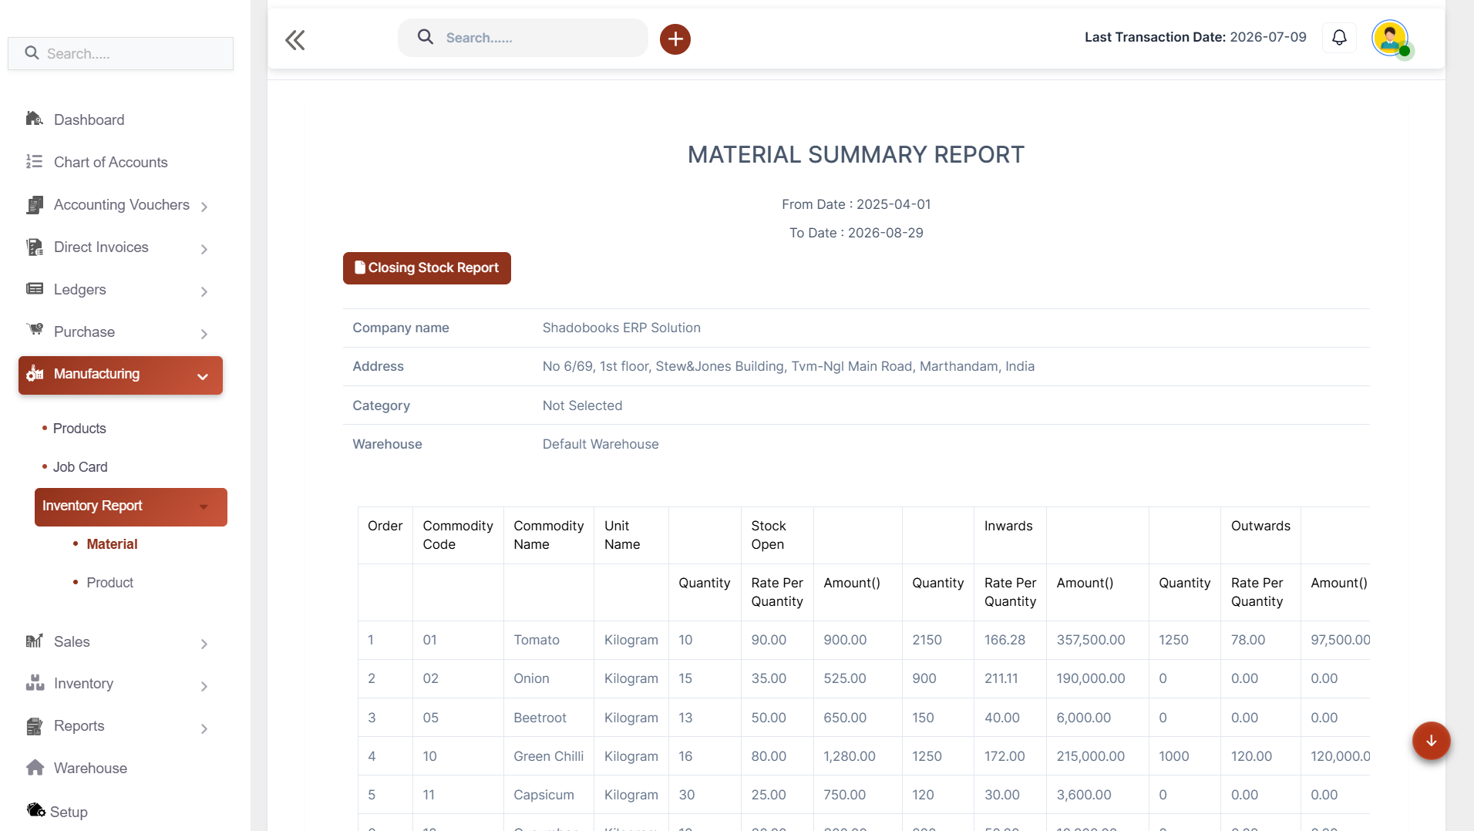This screenshot has height=831, width=1474.
Task: Open Chart of Accounts link
Action: 110,162
